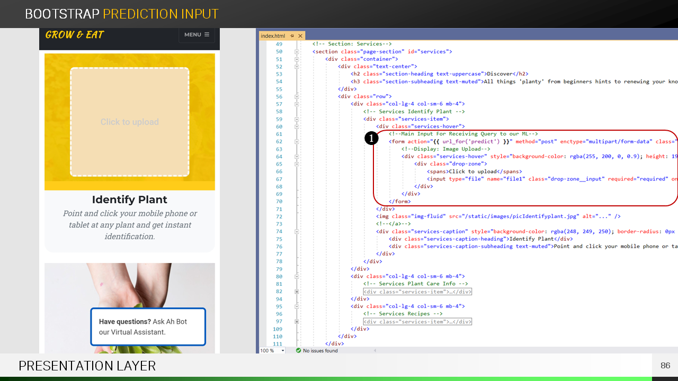Collapse the section tag on line 50
Image resolution: width=678 pixels, height=381 pixels.
pos(297,52)
